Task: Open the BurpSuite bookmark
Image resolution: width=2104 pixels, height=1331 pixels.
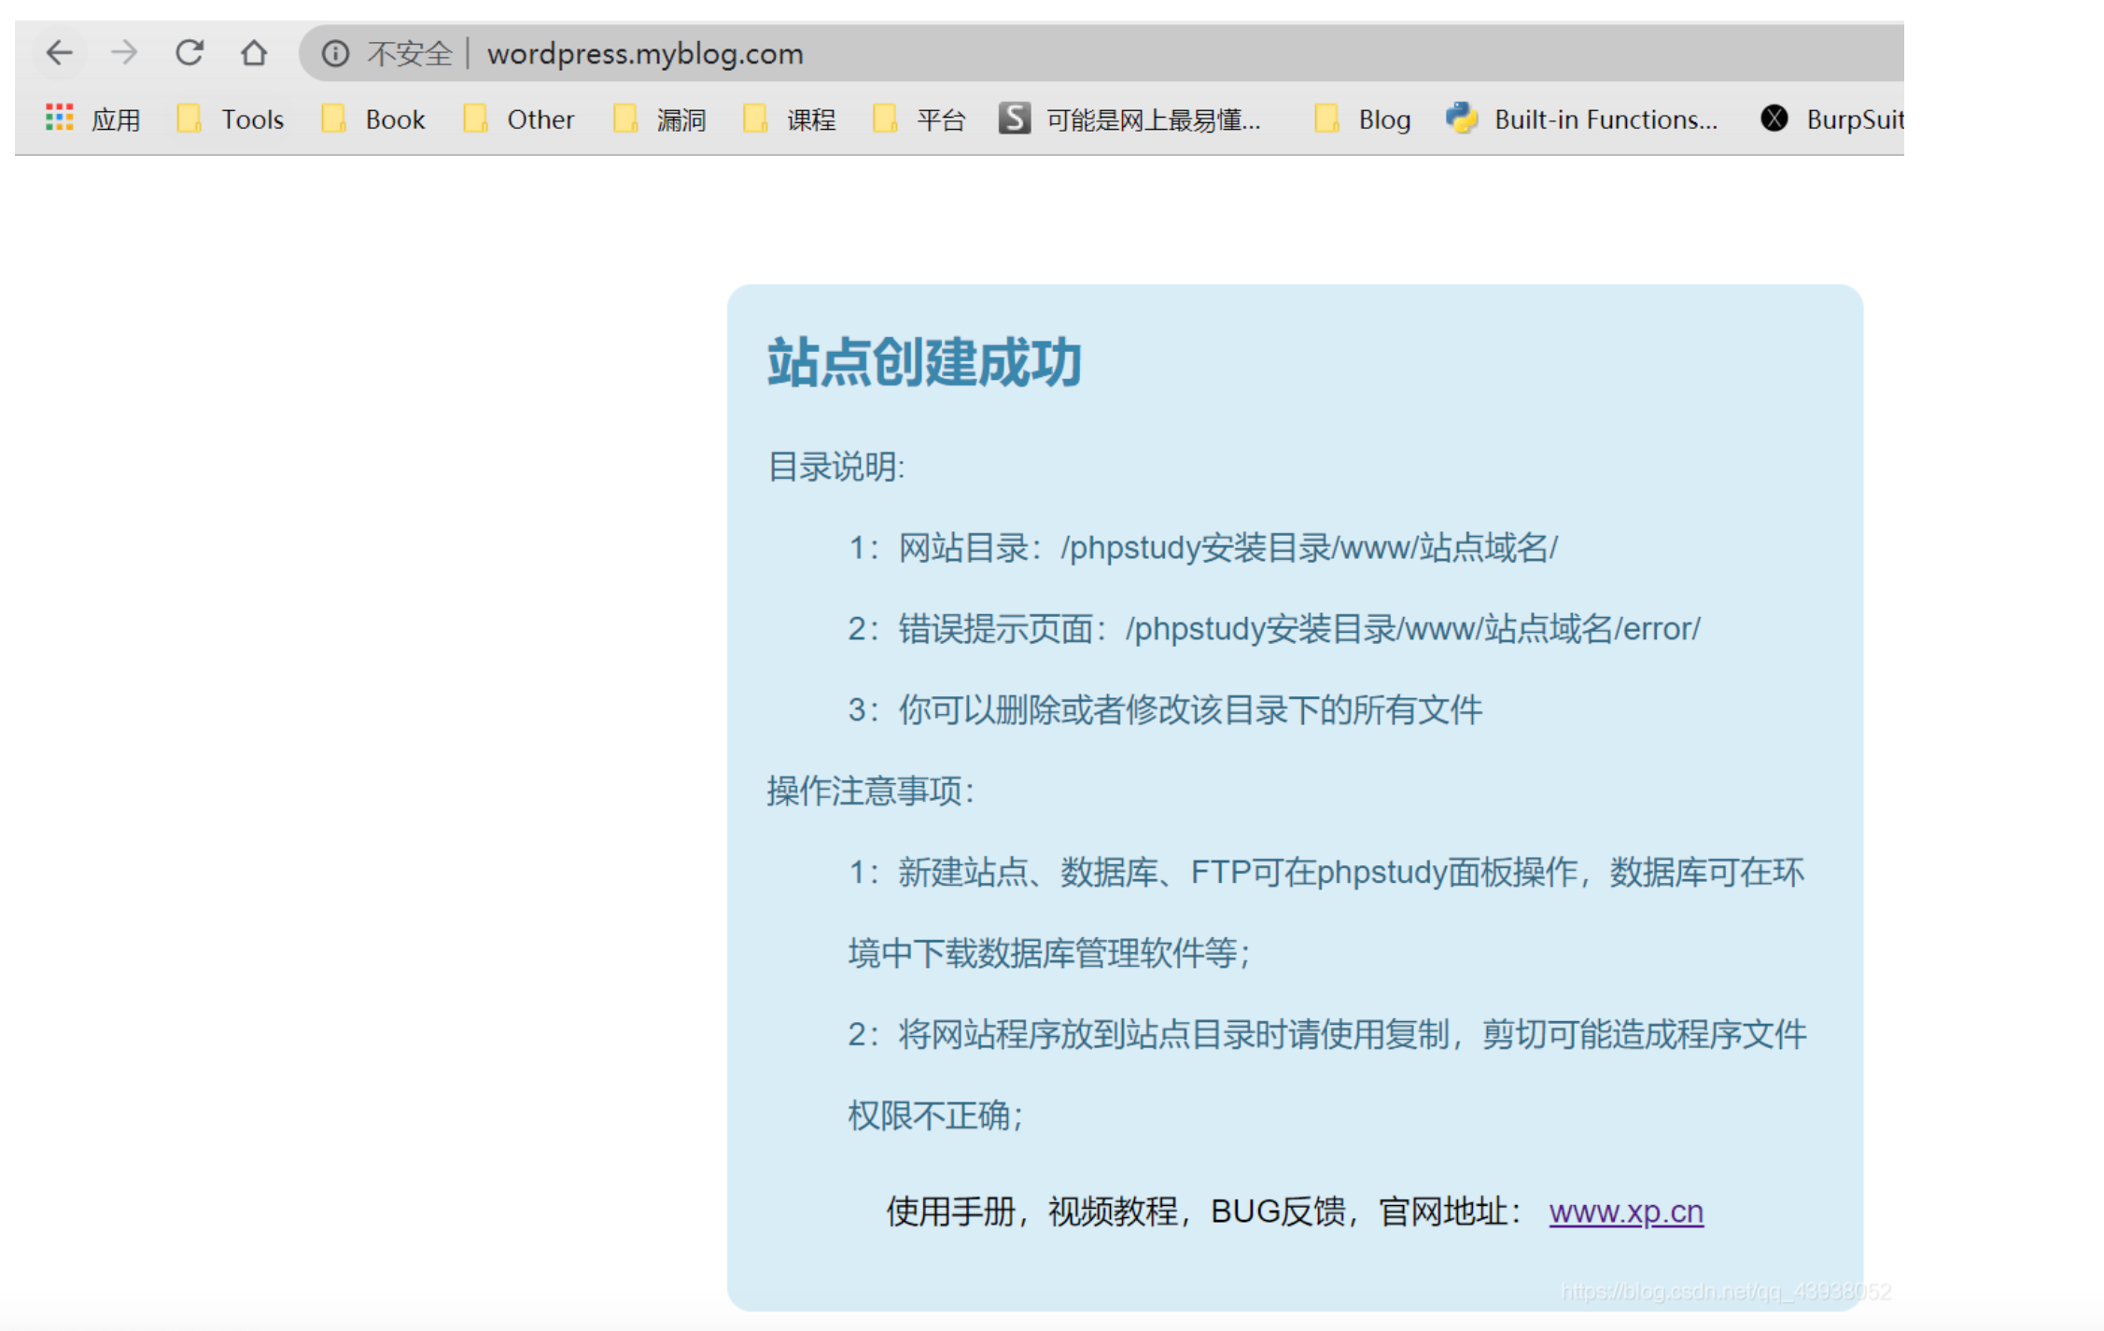Action: pos(1831,119)
